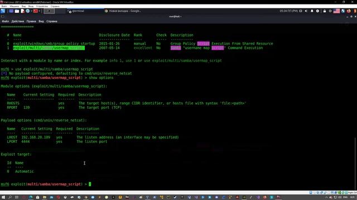The width and height of the screenshot is (357, 200).
Task: Open Справка menu in the terminal
Action: point(52,21)
